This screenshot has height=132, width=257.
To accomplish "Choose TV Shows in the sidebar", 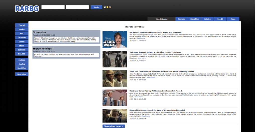I will pyautogui.click(x=22, y=37).
